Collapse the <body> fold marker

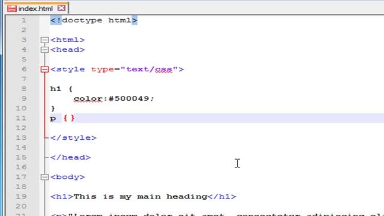point(44,177)
